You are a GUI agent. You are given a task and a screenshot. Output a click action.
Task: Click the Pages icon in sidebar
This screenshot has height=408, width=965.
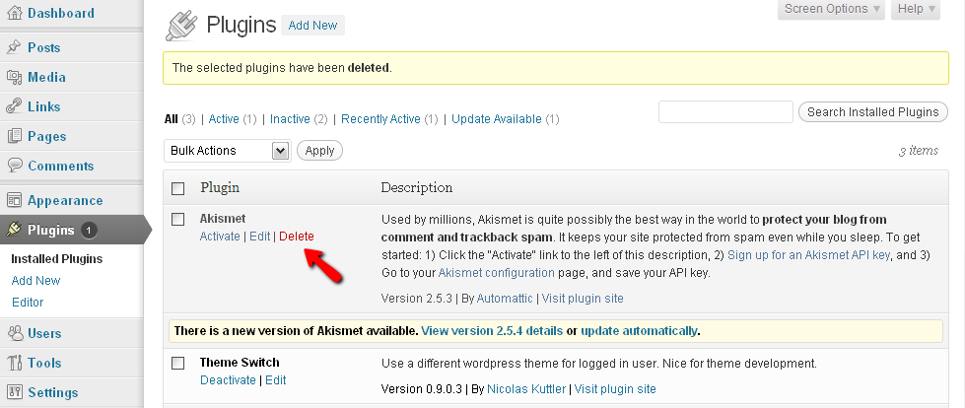click(14, 136)
